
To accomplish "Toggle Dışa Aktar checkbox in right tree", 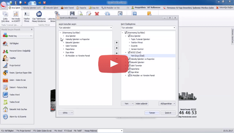I will (129, 72).
